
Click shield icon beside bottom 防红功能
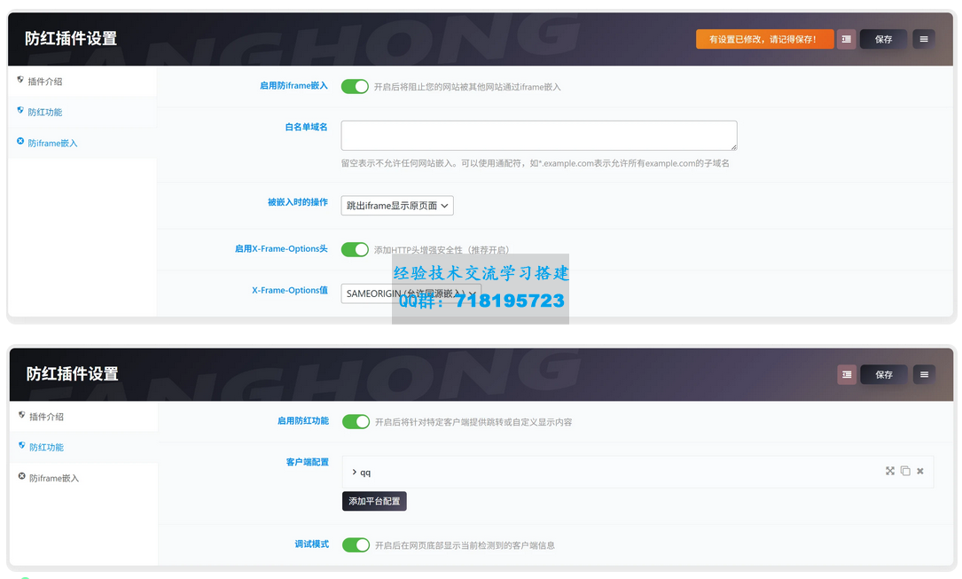click(21, 445)
